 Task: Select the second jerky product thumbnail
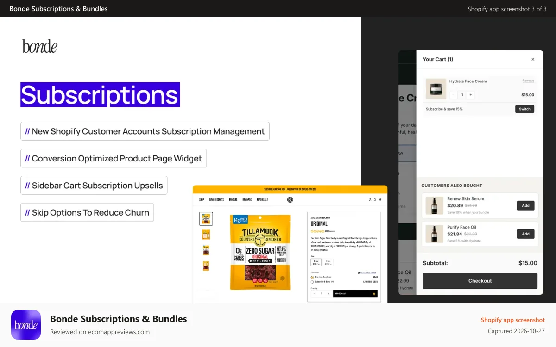coord(206,235)
